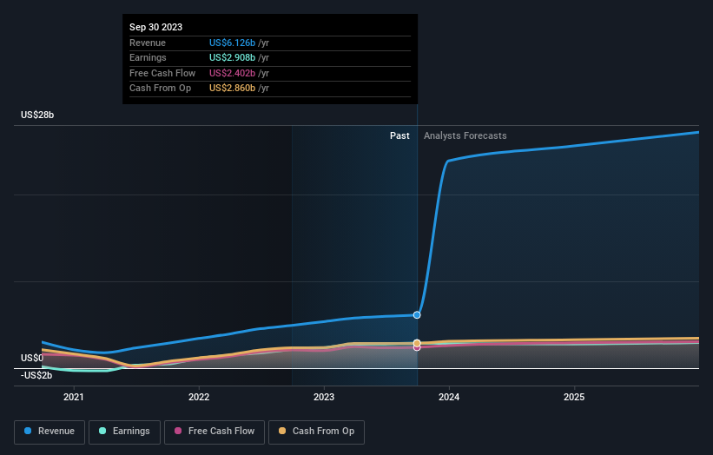Click the blue Revenue data point marker
Screen dimensions: 713x455
[x=417, y=315]
